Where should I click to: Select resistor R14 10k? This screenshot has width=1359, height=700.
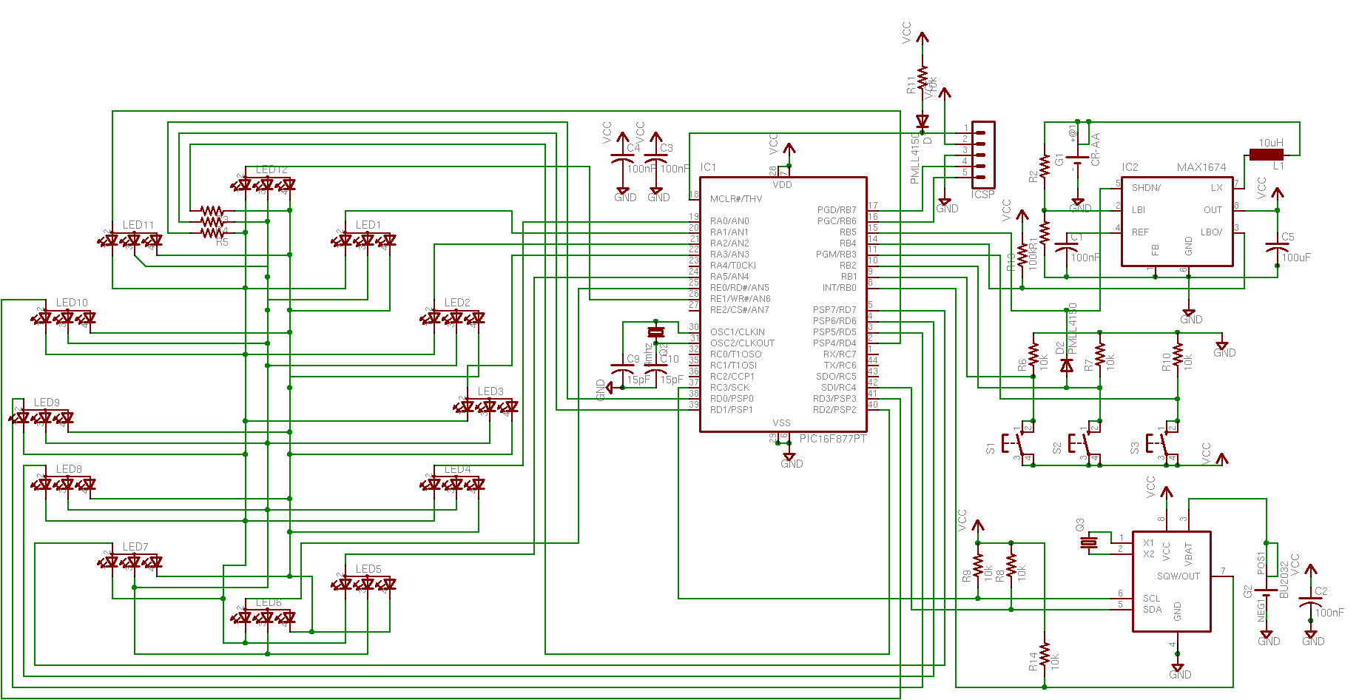1044,655
